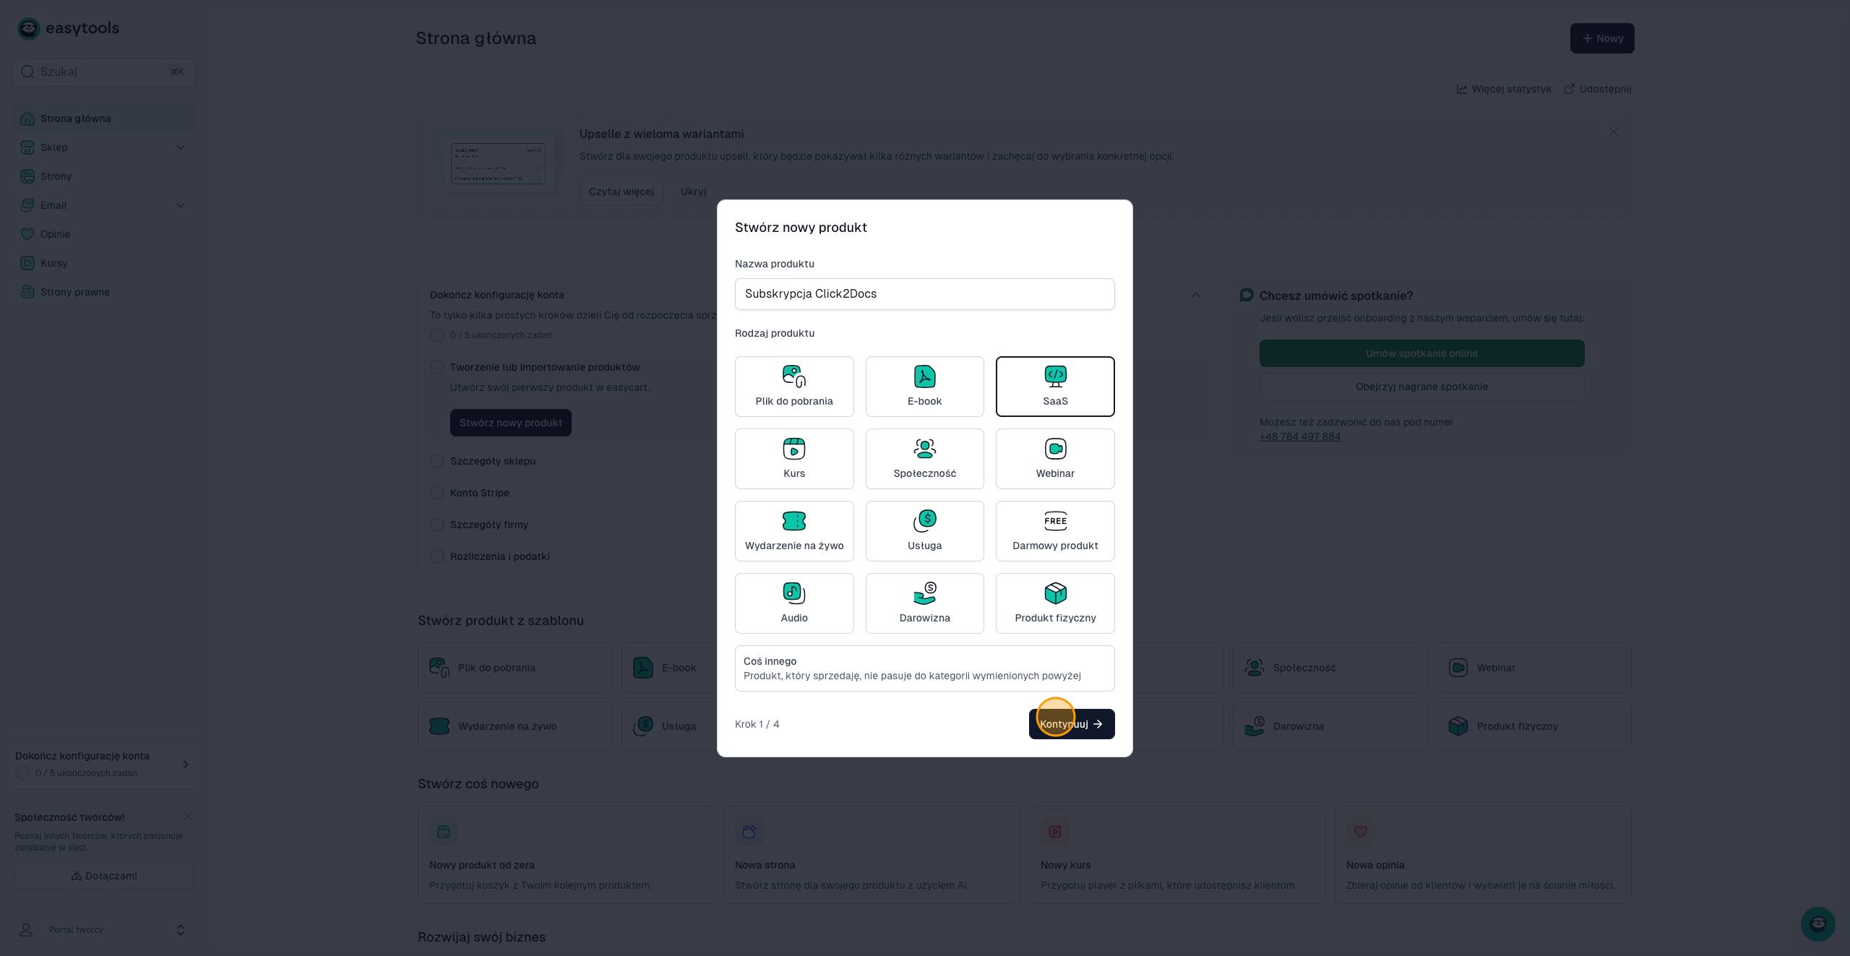Open the Więcej statystyk link
The height and width of the screenshot is (956, 1850).
(x=1504, y=89)
